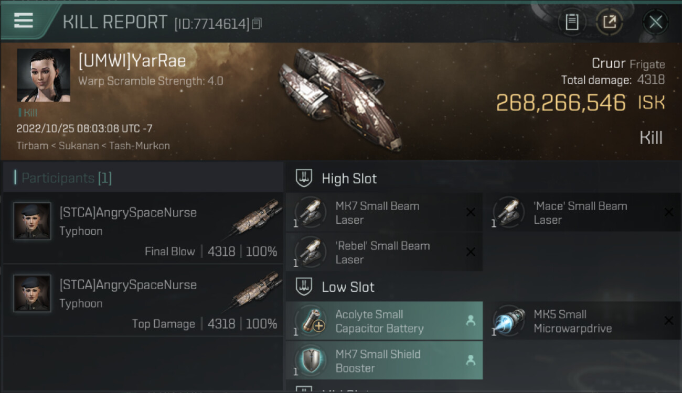Toggle the X mark on 'Rebel' Small Beam Laser
682x393 pixels.
point(471,252)
